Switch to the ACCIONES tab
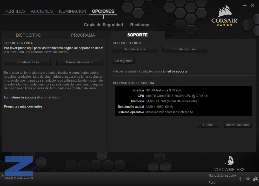Screen dimensions: 259x186 [42, 11]
